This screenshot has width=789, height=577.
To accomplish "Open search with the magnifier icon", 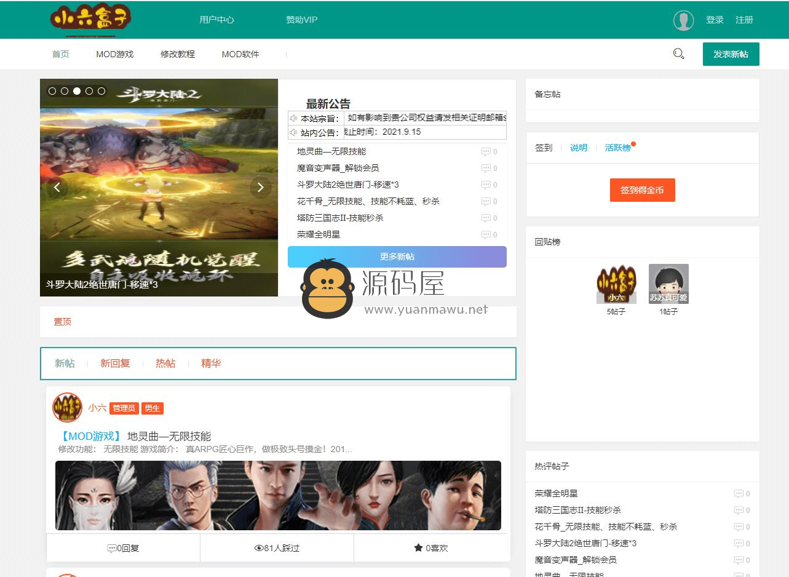I will pos(678,54).
